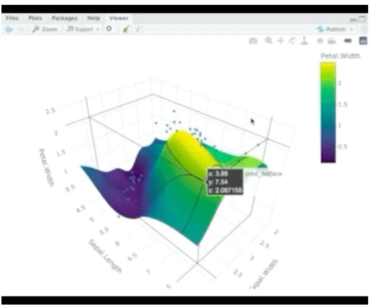
Task: Select the Viewer tab
Action: pos(118,18)
